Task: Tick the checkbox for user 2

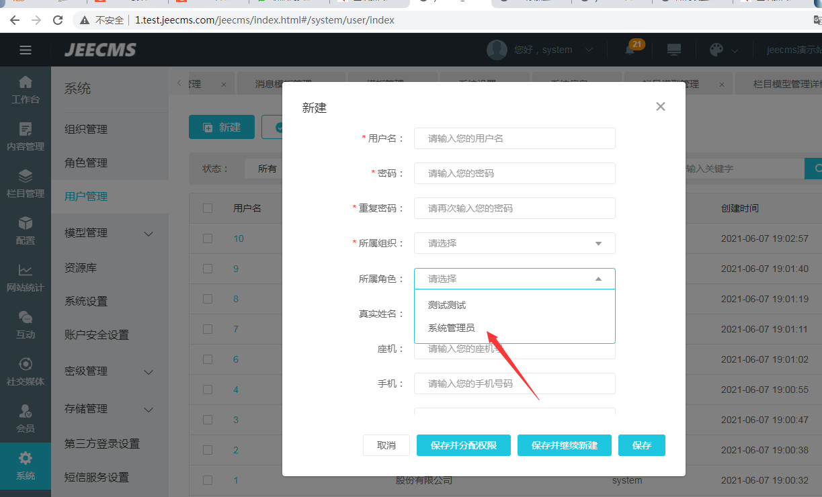Action: tap(208, 450)
